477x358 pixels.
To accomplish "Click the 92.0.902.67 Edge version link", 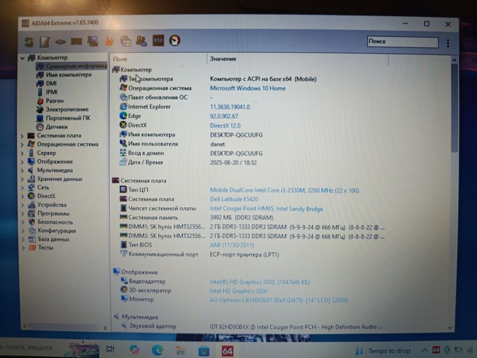I will coord(224,116).
